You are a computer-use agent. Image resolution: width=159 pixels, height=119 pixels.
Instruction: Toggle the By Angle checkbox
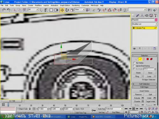[134, 69]
